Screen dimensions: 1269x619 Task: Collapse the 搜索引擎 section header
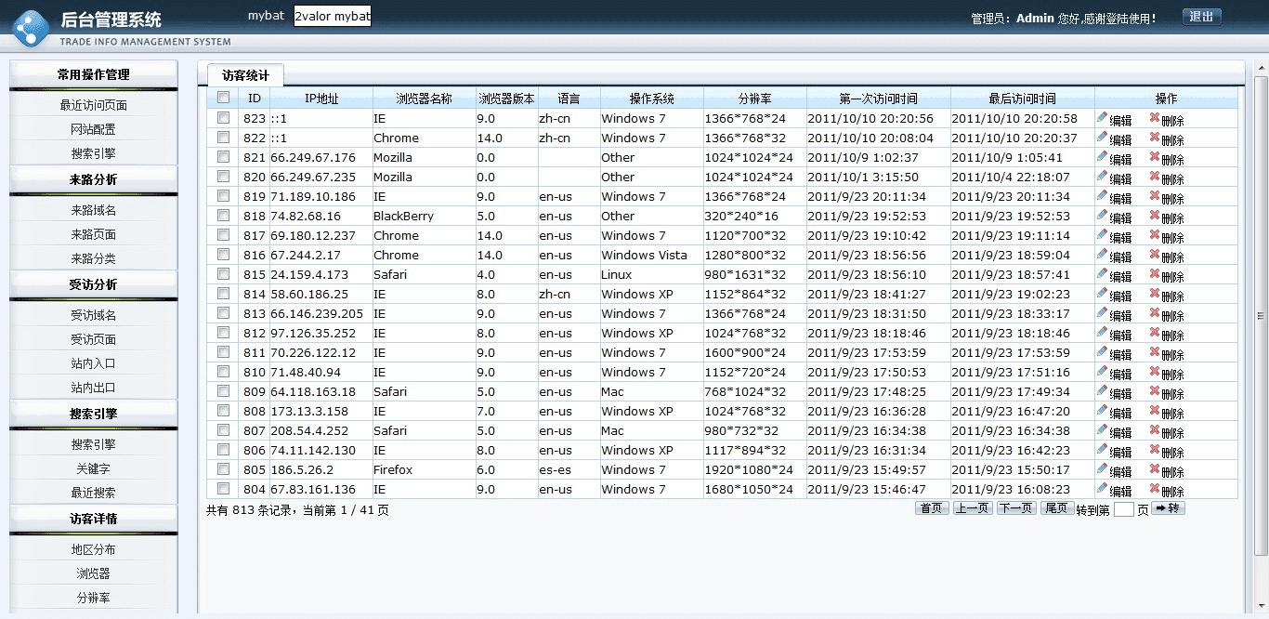coord(93,415)
